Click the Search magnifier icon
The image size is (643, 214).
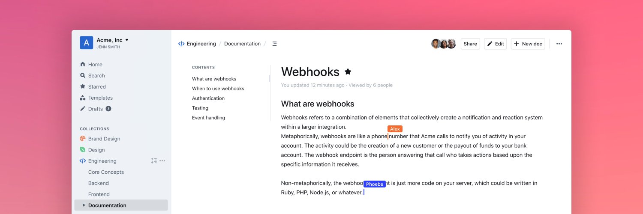[x=83, y=75]
